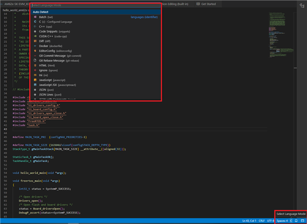307x224 pixels.
Task: Click the ti_board_open_close.h include
Action: point(45,117)
